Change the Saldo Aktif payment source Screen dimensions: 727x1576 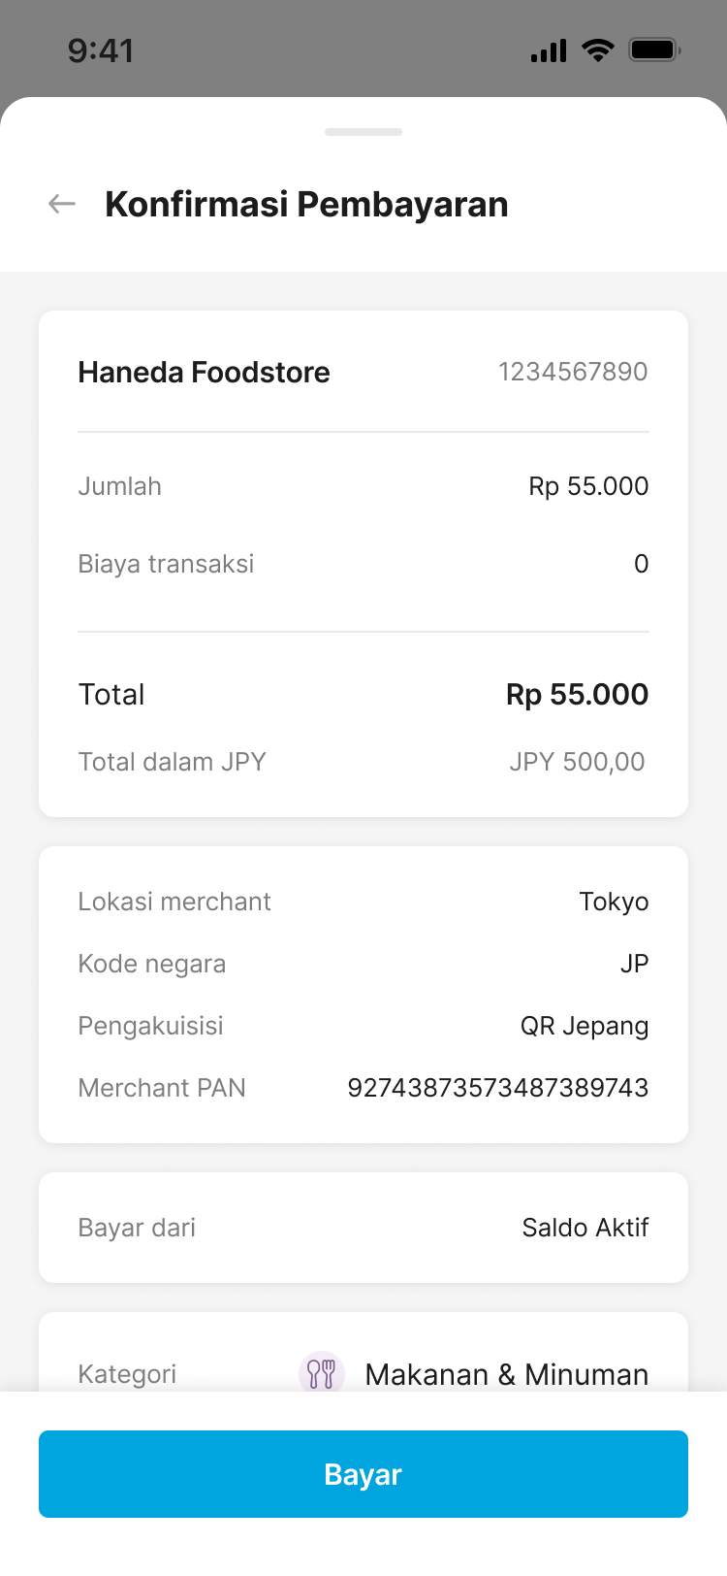click(585, 1228)
